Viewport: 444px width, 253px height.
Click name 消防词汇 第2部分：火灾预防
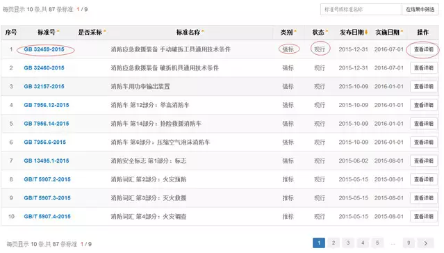point(149,179)
